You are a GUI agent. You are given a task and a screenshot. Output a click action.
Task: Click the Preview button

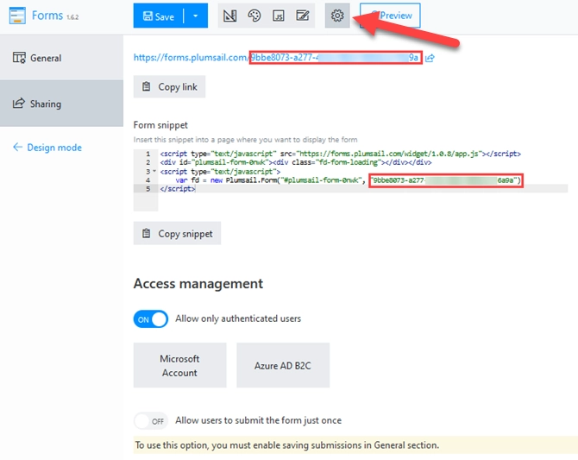[x=390, y=16]
